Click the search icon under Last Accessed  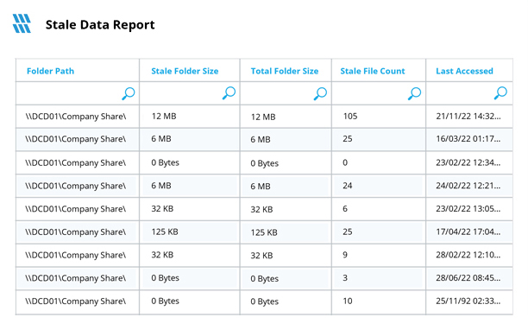pyautogui.click(x=500, y=93)
